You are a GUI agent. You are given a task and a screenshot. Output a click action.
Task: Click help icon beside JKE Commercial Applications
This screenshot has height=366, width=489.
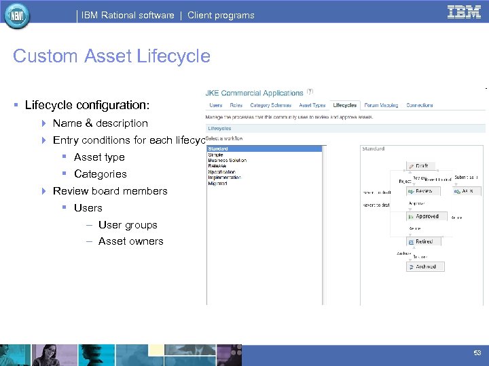(310, 91)
